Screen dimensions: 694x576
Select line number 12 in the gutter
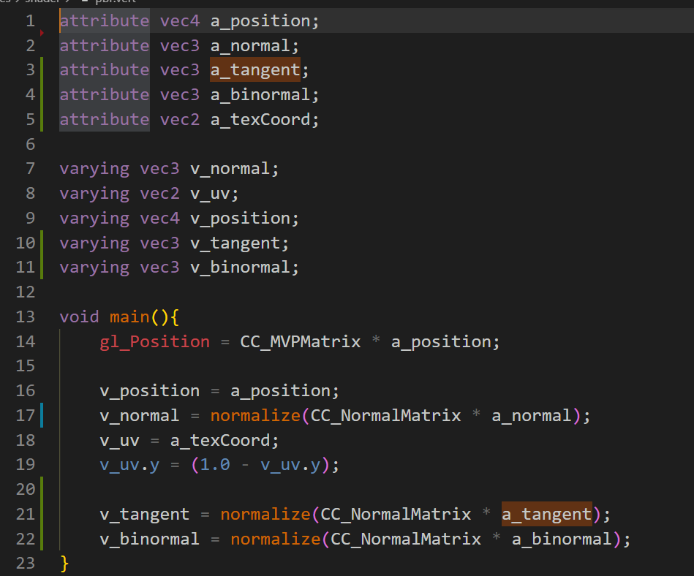pos(25,292)
